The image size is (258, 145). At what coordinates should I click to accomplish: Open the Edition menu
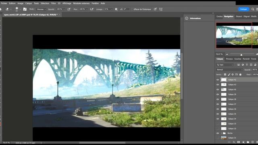tap(12, 3)
